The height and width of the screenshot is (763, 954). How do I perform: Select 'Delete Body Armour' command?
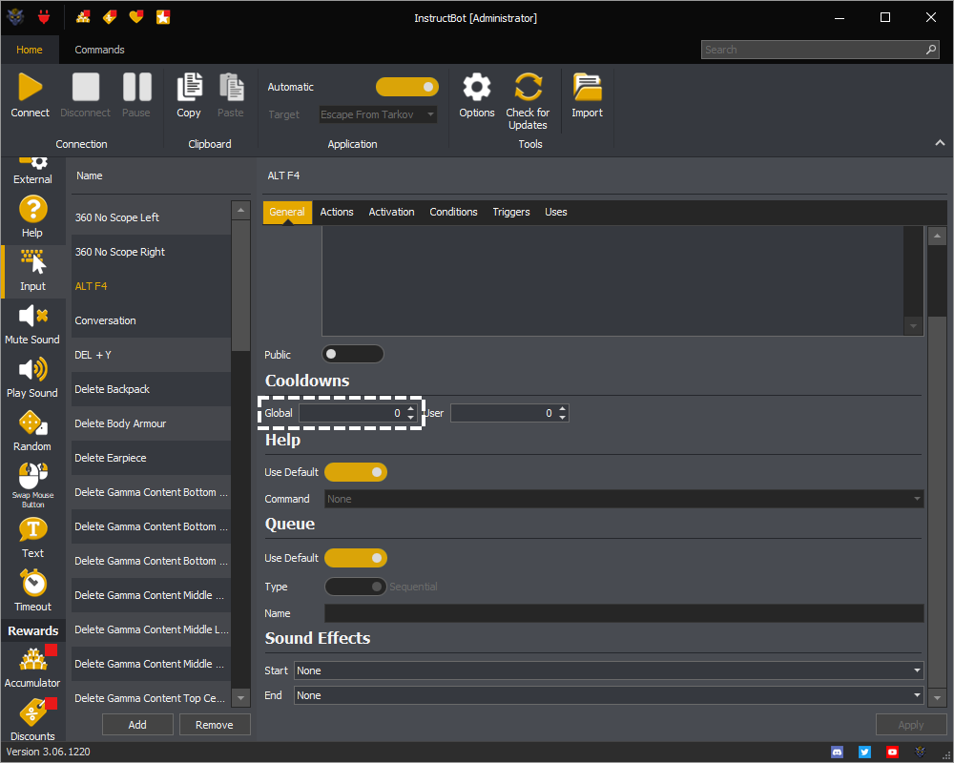151,423
